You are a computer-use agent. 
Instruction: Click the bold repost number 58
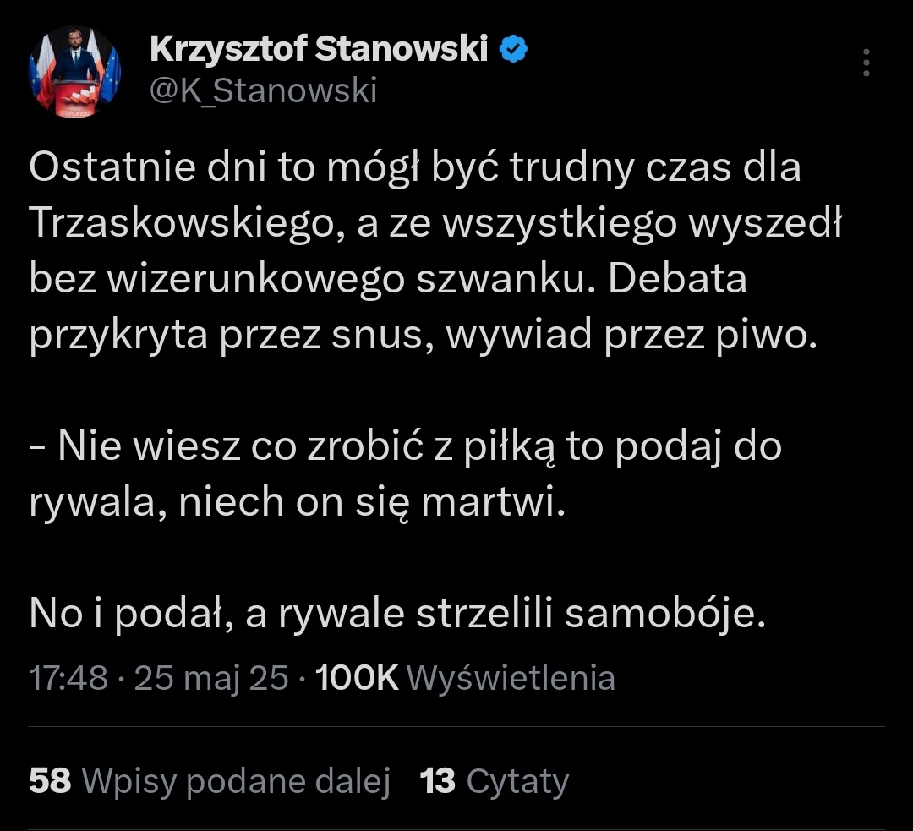[x=50, y=781]
